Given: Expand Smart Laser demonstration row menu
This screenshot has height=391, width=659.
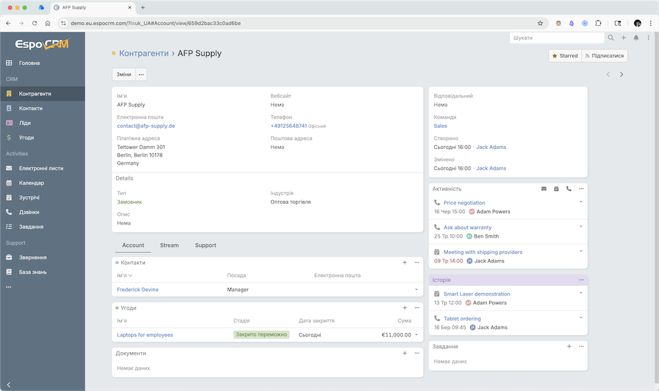Looking at the screenshot, I should [581, 293].
